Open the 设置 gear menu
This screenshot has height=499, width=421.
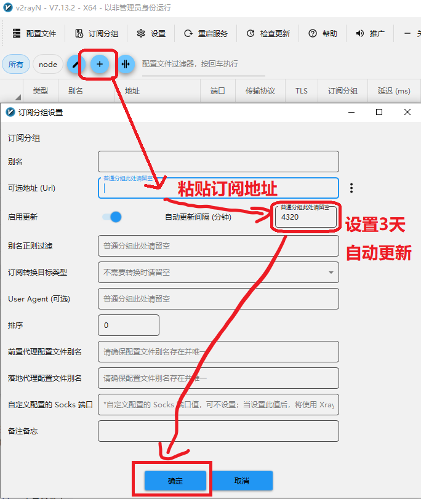coord(151,34)
